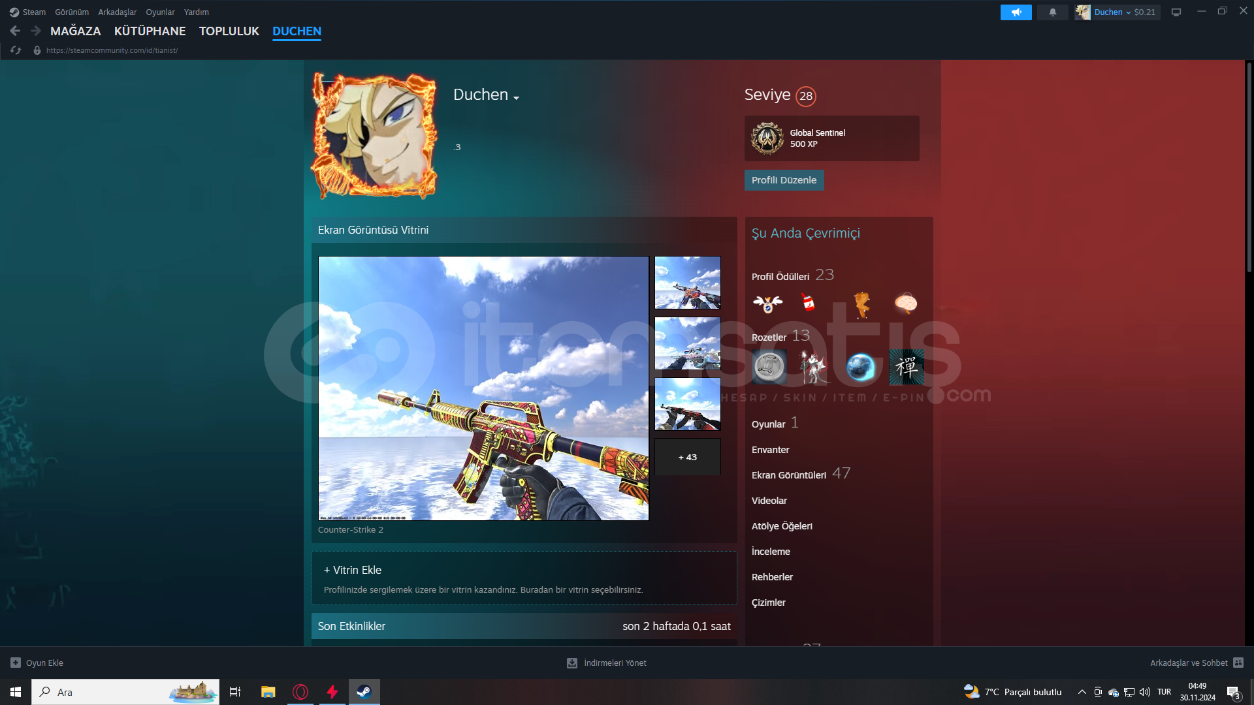
Task: Open the Envanter link
Action: (770, 450)
